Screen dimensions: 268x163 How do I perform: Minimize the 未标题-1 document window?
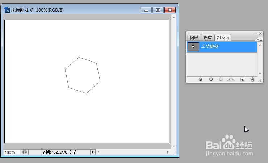[x=146, y=10]
